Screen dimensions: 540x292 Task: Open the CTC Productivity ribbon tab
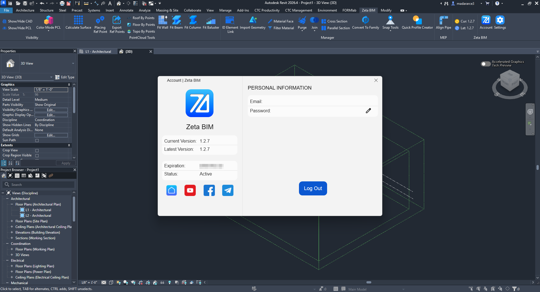267,10
